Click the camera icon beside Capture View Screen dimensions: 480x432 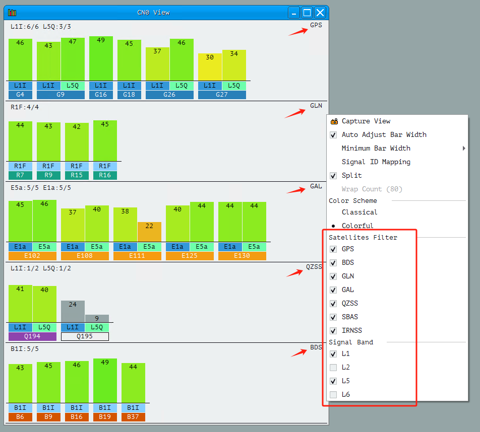[x=334, y=121]
